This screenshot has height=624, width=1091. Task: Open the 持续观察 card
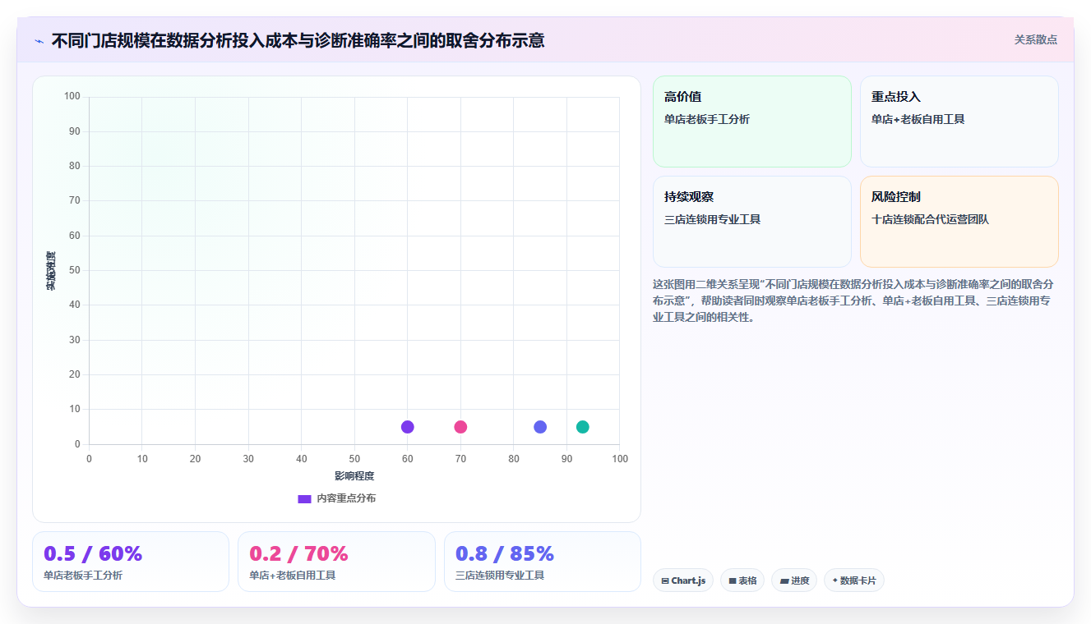(x=752, y=222)
